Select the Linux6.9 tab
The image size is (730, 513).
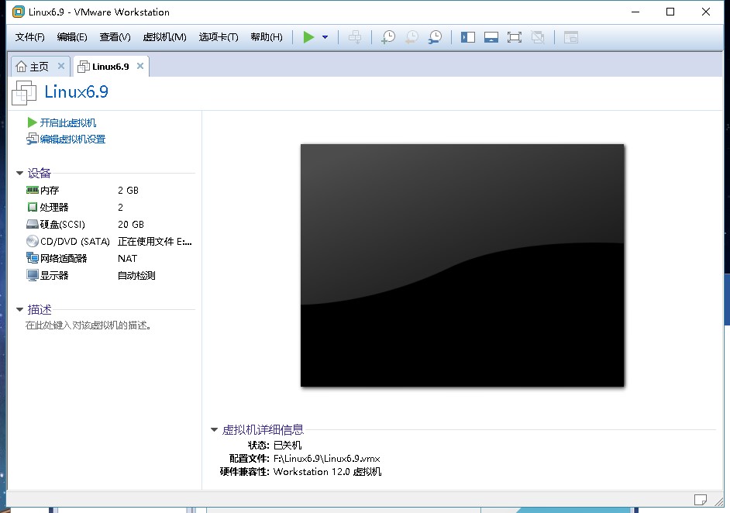pyautogui.click(x=110, y=67)
